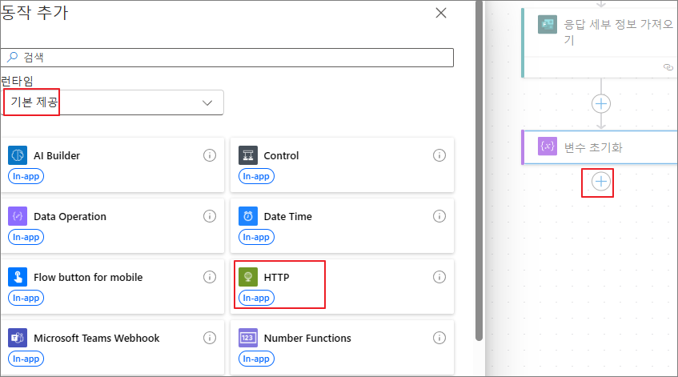Click the search magnifier icon

[13, 57]
